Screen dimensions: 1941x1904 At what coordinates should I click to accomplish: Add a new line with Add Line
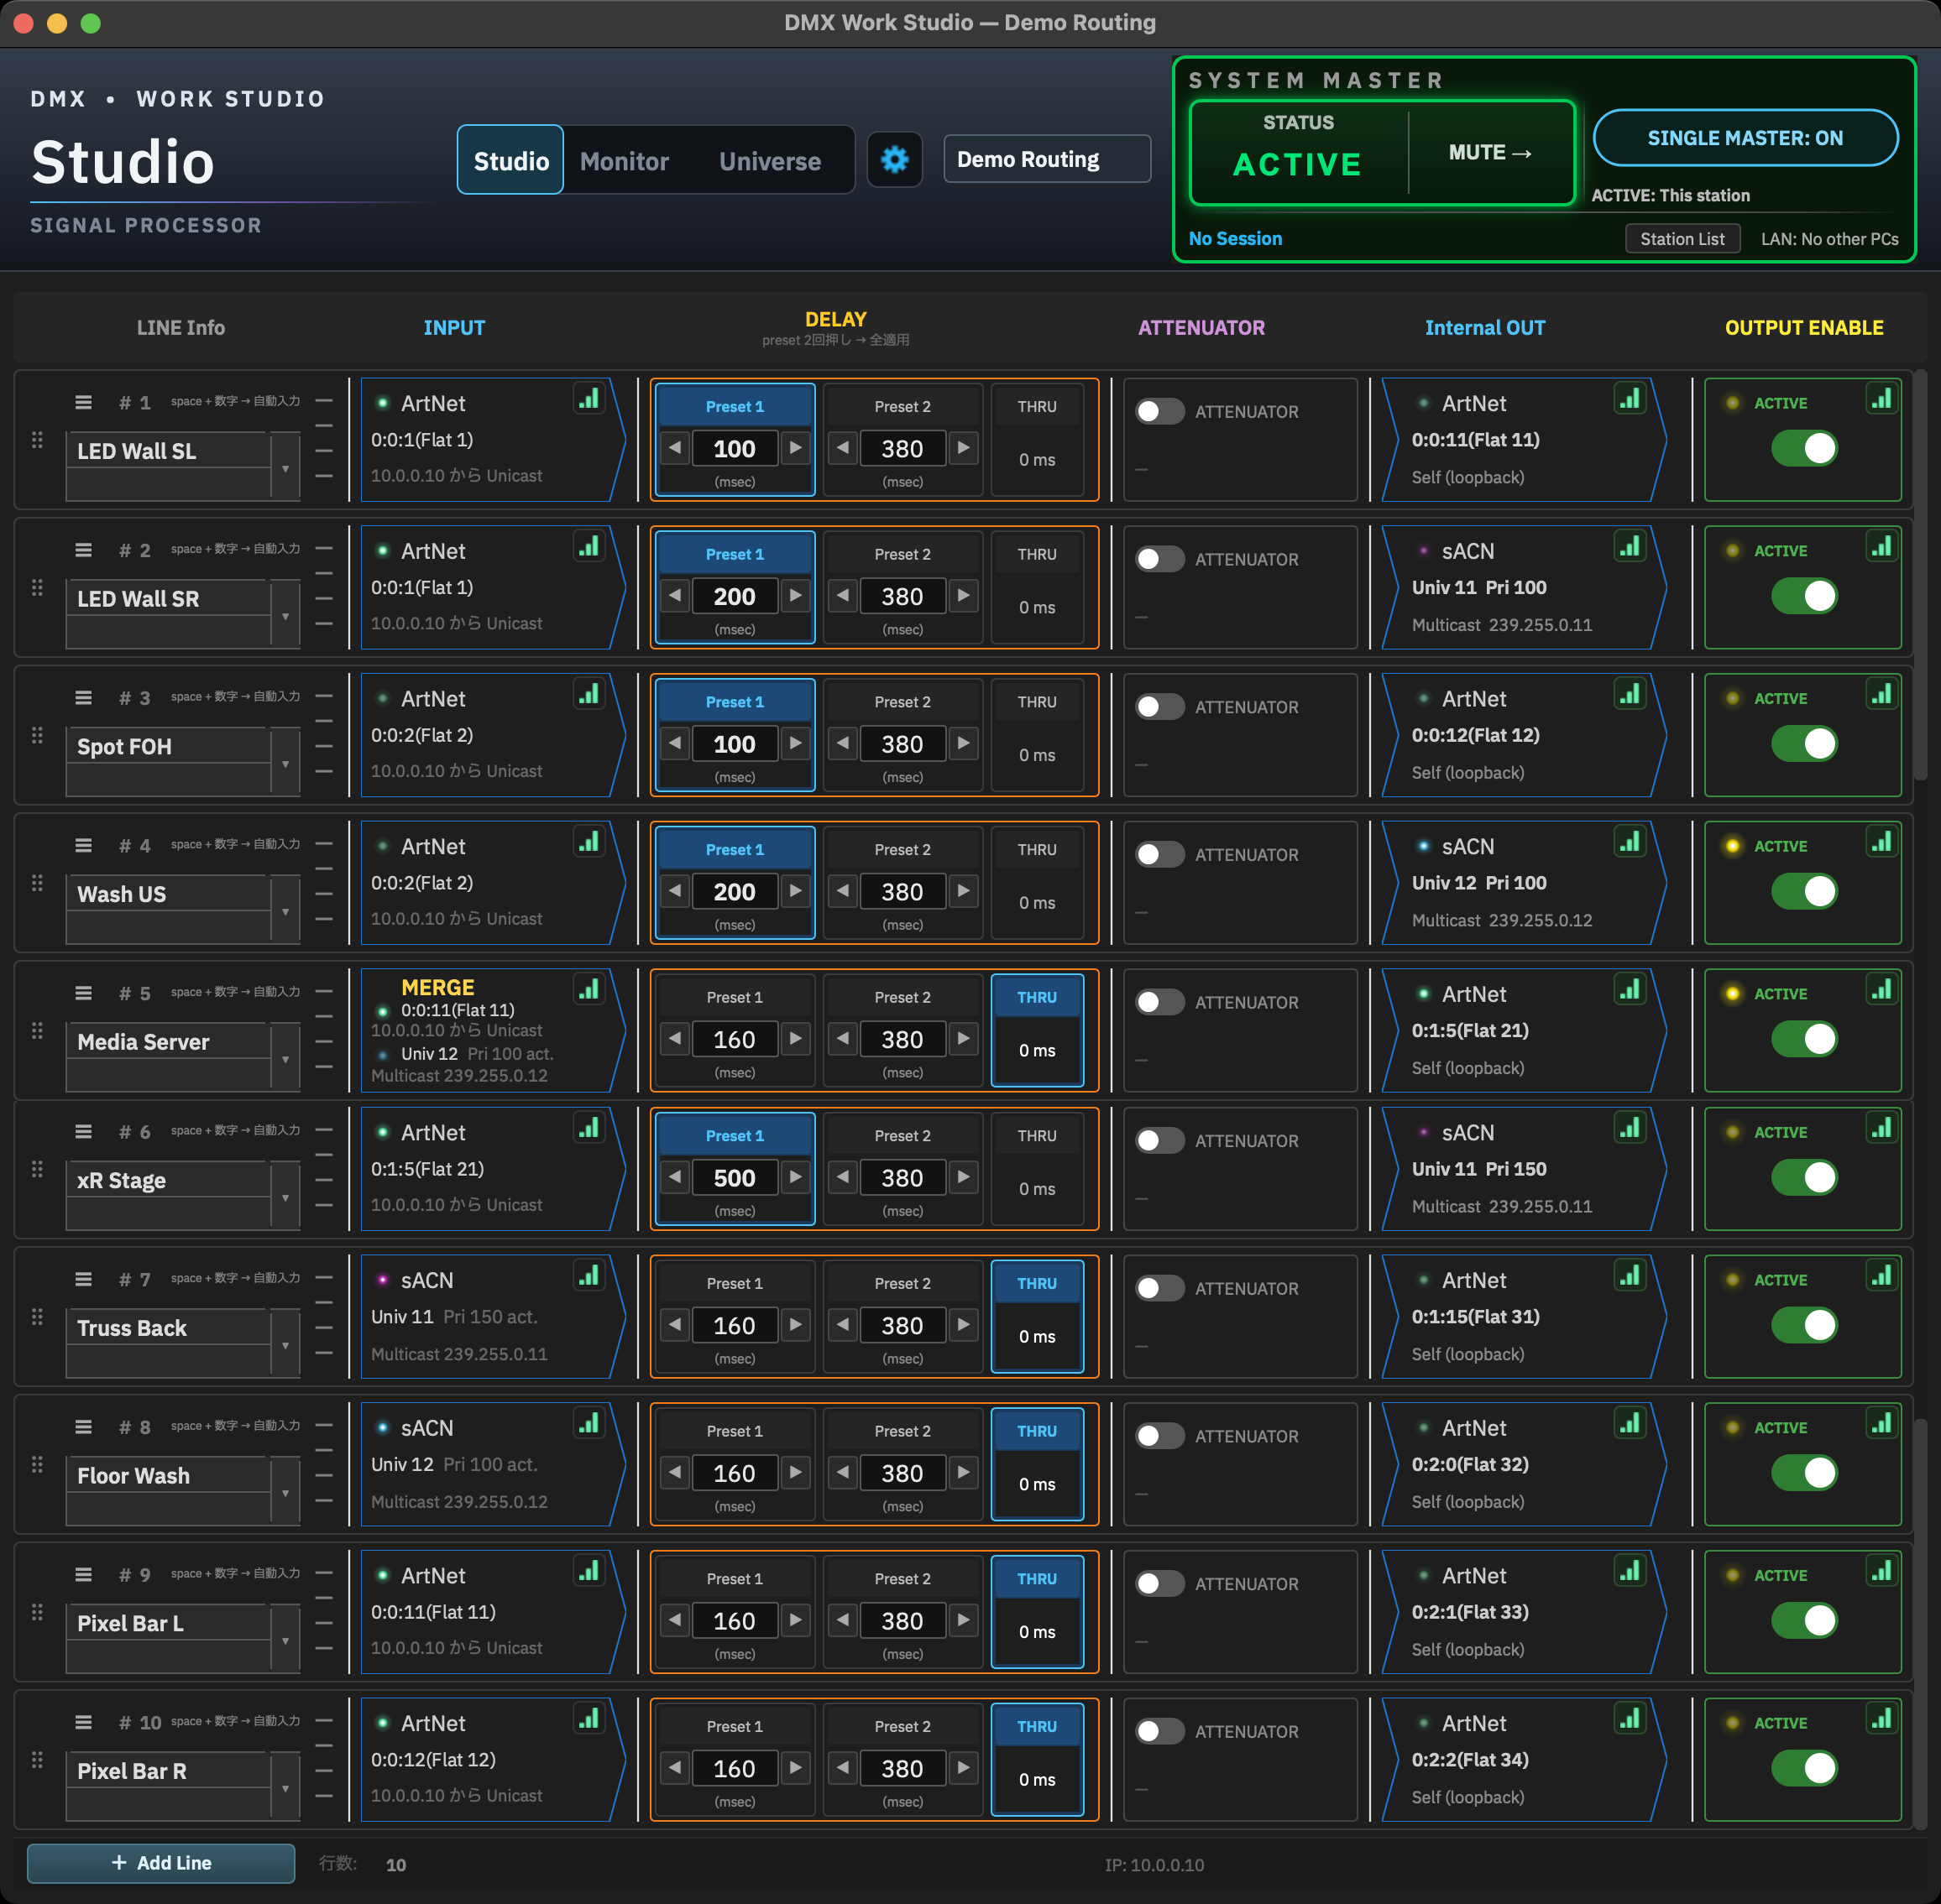161,1863
